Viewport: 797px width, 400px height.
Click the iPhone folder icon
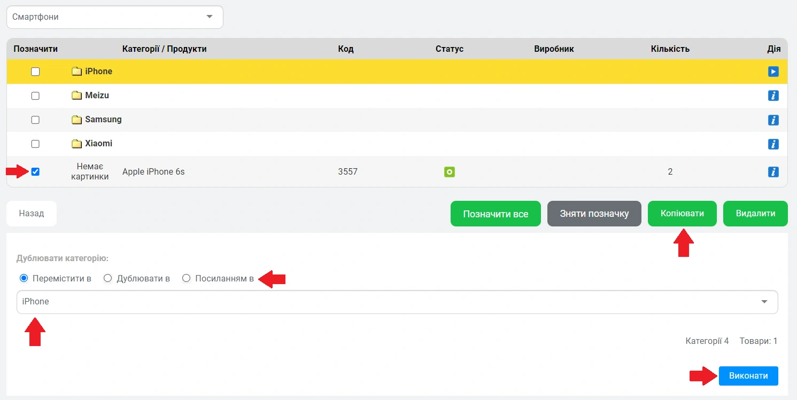[x=76, y=72]
